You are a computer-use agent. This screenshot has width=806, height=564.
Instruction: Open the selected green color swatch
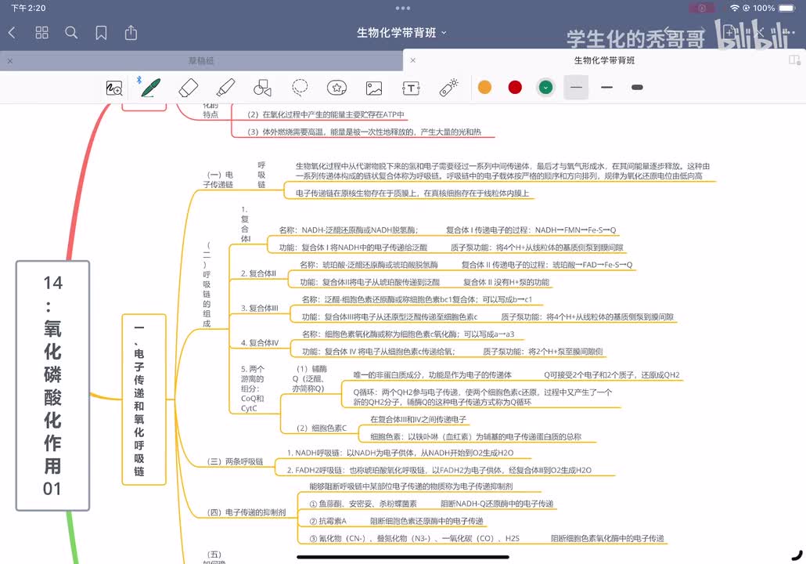546,88
